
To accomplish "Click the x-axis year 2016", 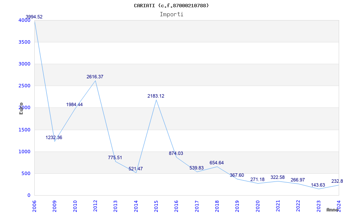I will click(x=176, y=206).
